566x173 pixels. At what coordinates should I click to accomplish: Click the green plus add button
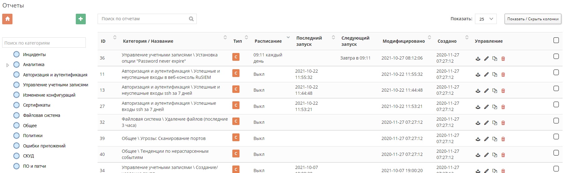[81, 19]
